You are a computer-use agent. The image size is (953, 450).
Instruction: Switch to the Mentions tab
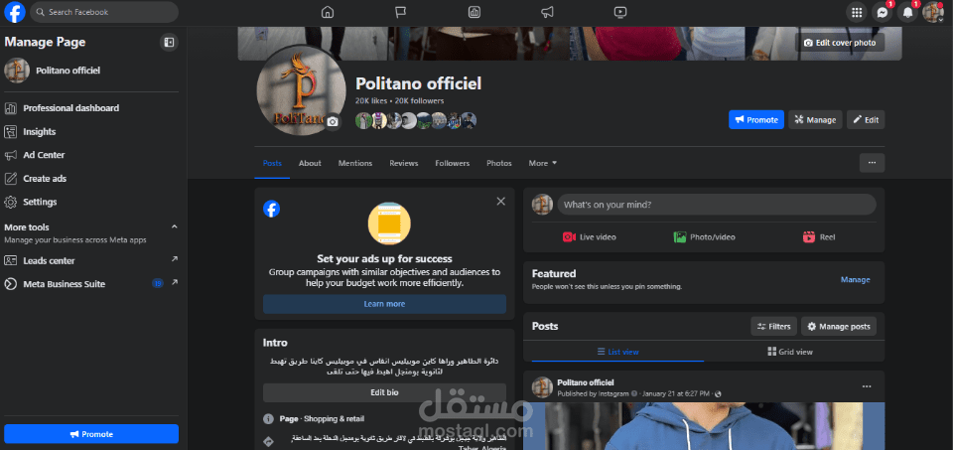(355, 163)
